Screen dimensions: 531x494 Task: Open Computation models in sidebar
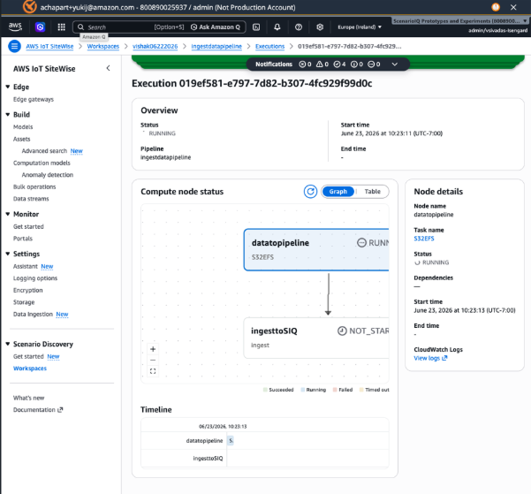[x=42, y=163]
